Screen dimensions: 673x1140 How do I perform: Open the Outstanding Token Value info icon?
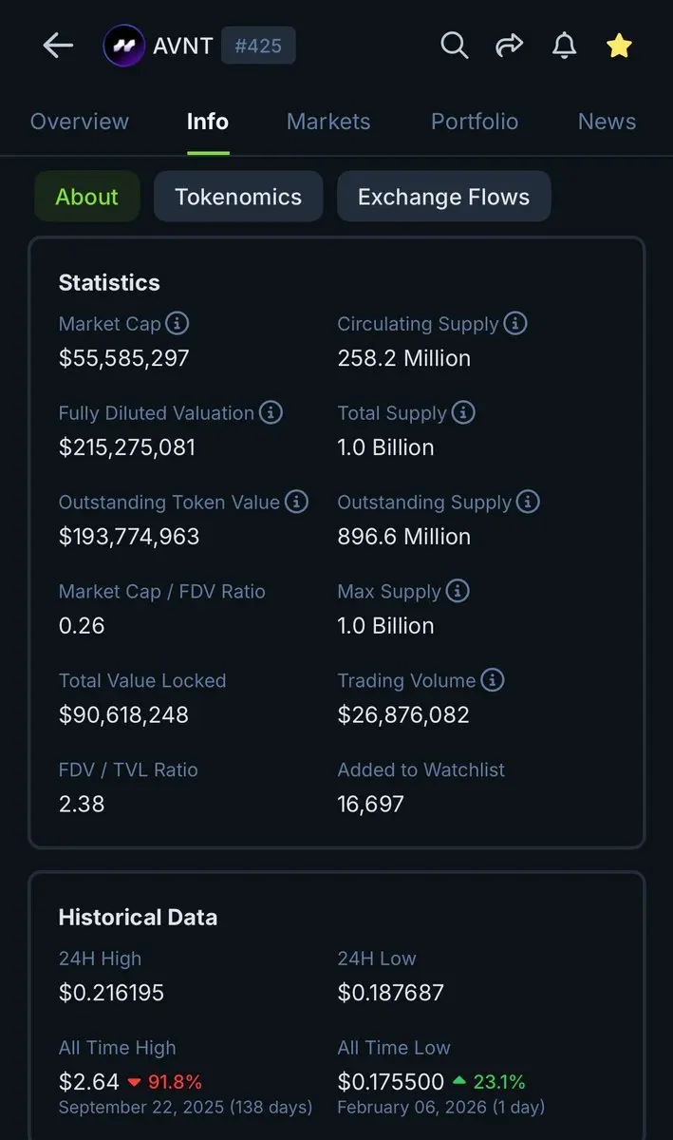pos(297,503)
